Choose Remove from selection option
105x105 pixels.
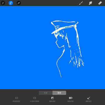click(34, 99)
